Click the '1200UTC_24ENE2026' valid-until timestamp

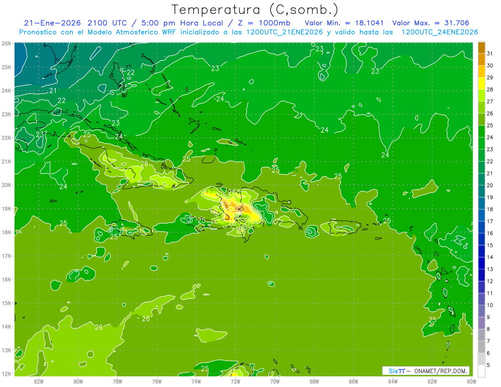440,32
